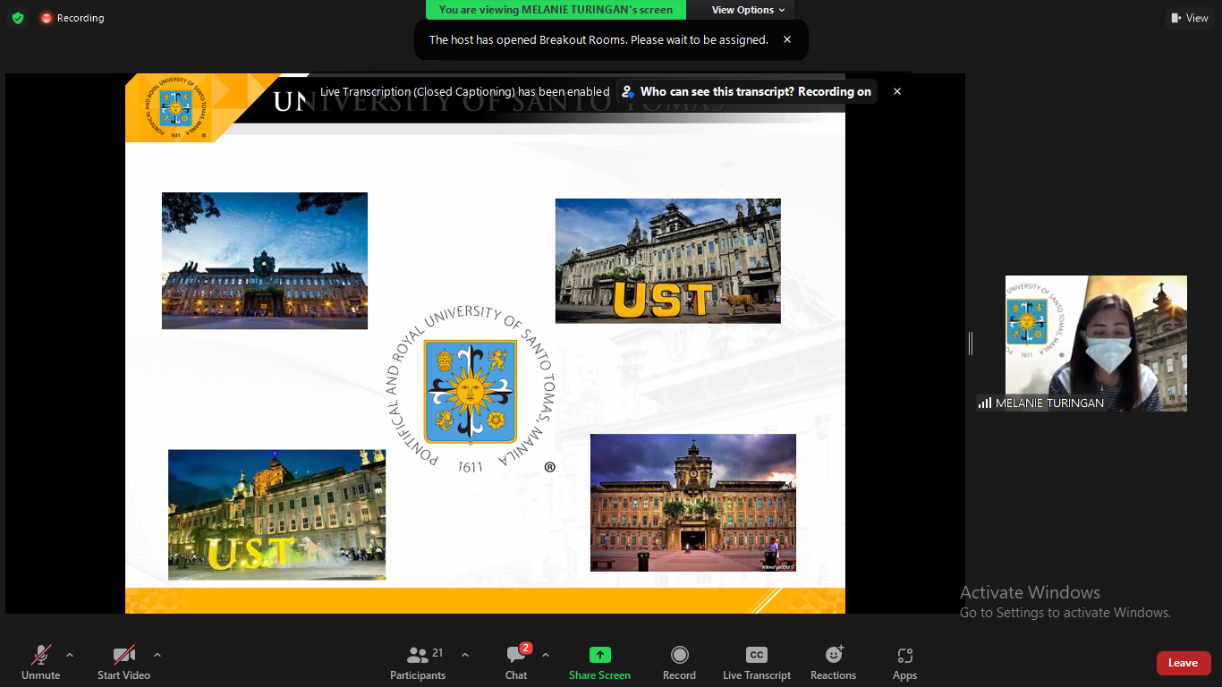Click the divider handle beside speaker video
Image resolution: width=1222 pixels, height=687 pixels.
pos(971,343)
